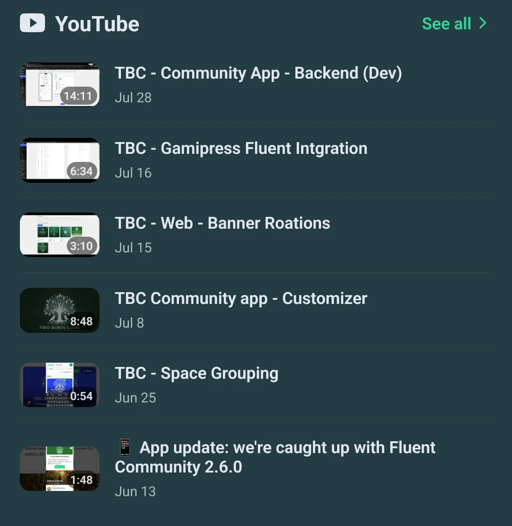Open TBC - Gamipress Fluent Intgration title

point(241,148)
